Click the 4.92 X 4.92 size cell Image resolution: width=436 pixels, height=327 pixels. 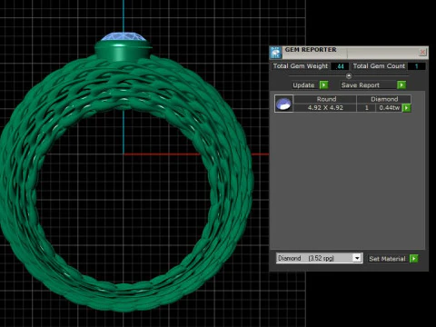click(x=325, y=108)
